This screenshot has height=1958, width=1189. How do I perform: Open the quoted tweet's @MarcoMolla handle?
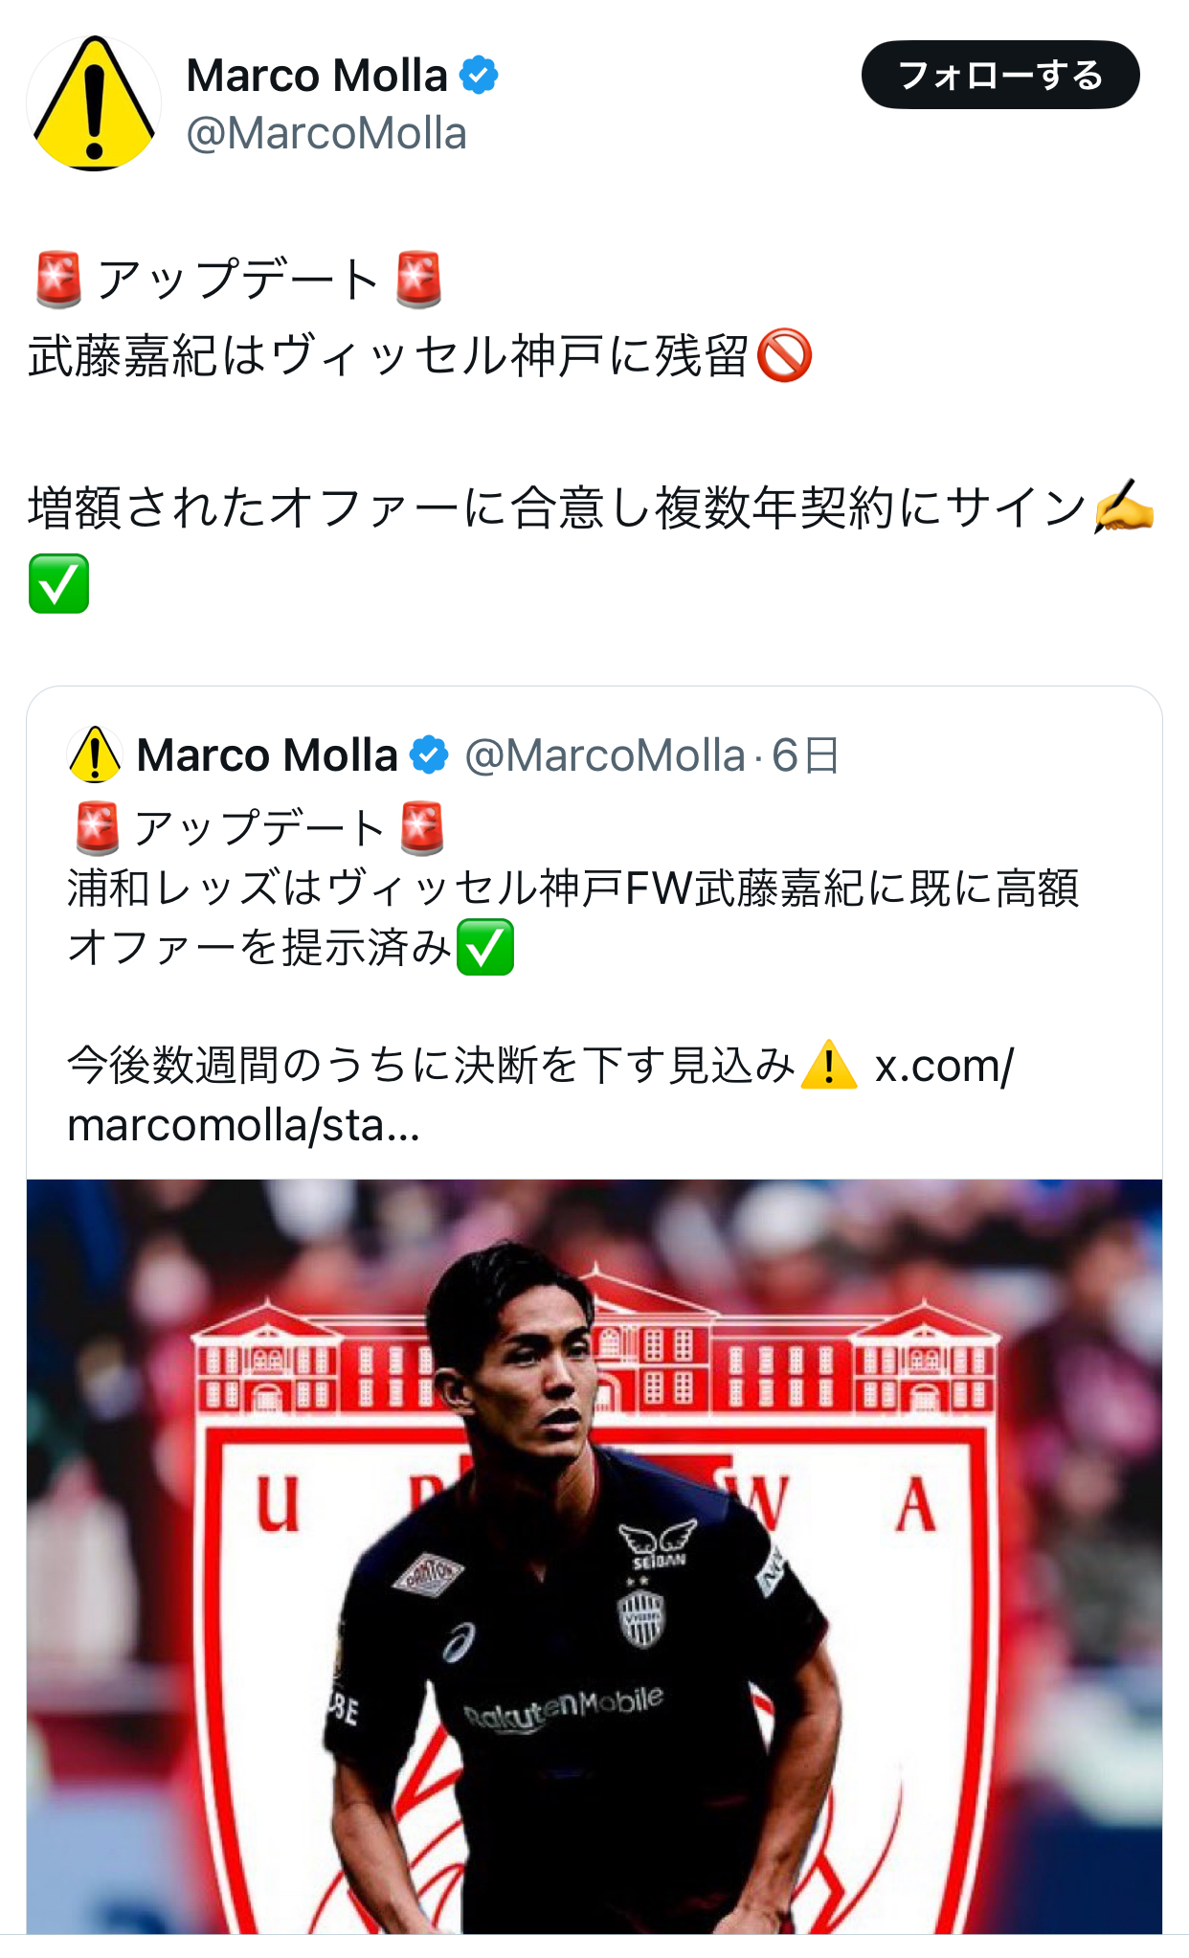(605, 755)
